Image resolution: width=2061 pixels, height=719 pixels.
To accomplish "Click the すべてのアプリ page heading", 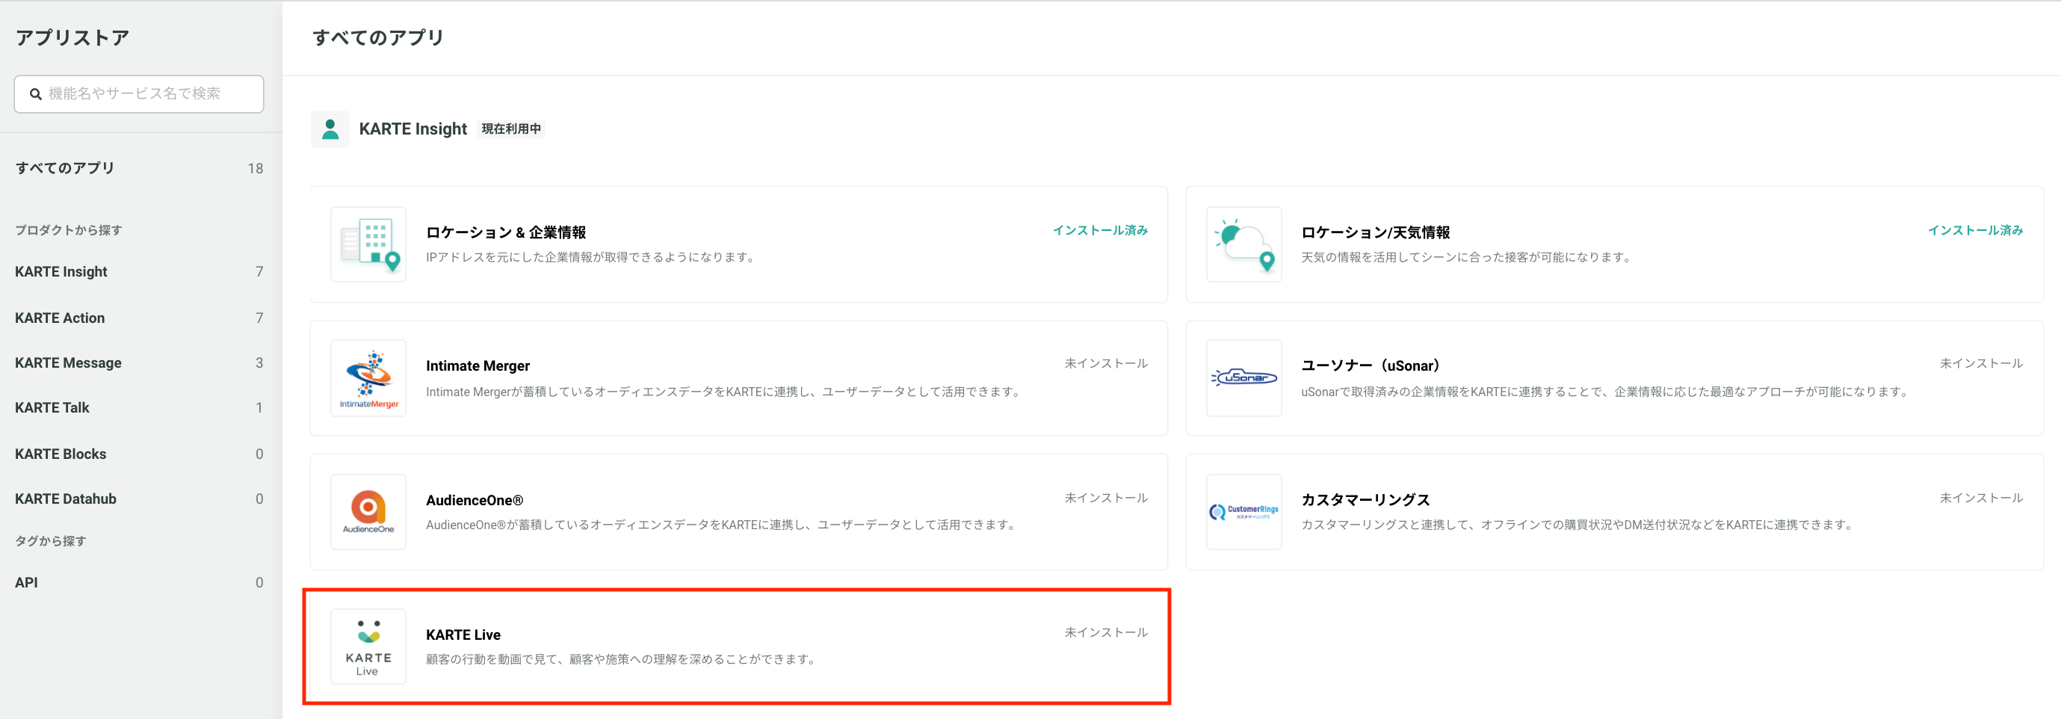I will (377, 37).
